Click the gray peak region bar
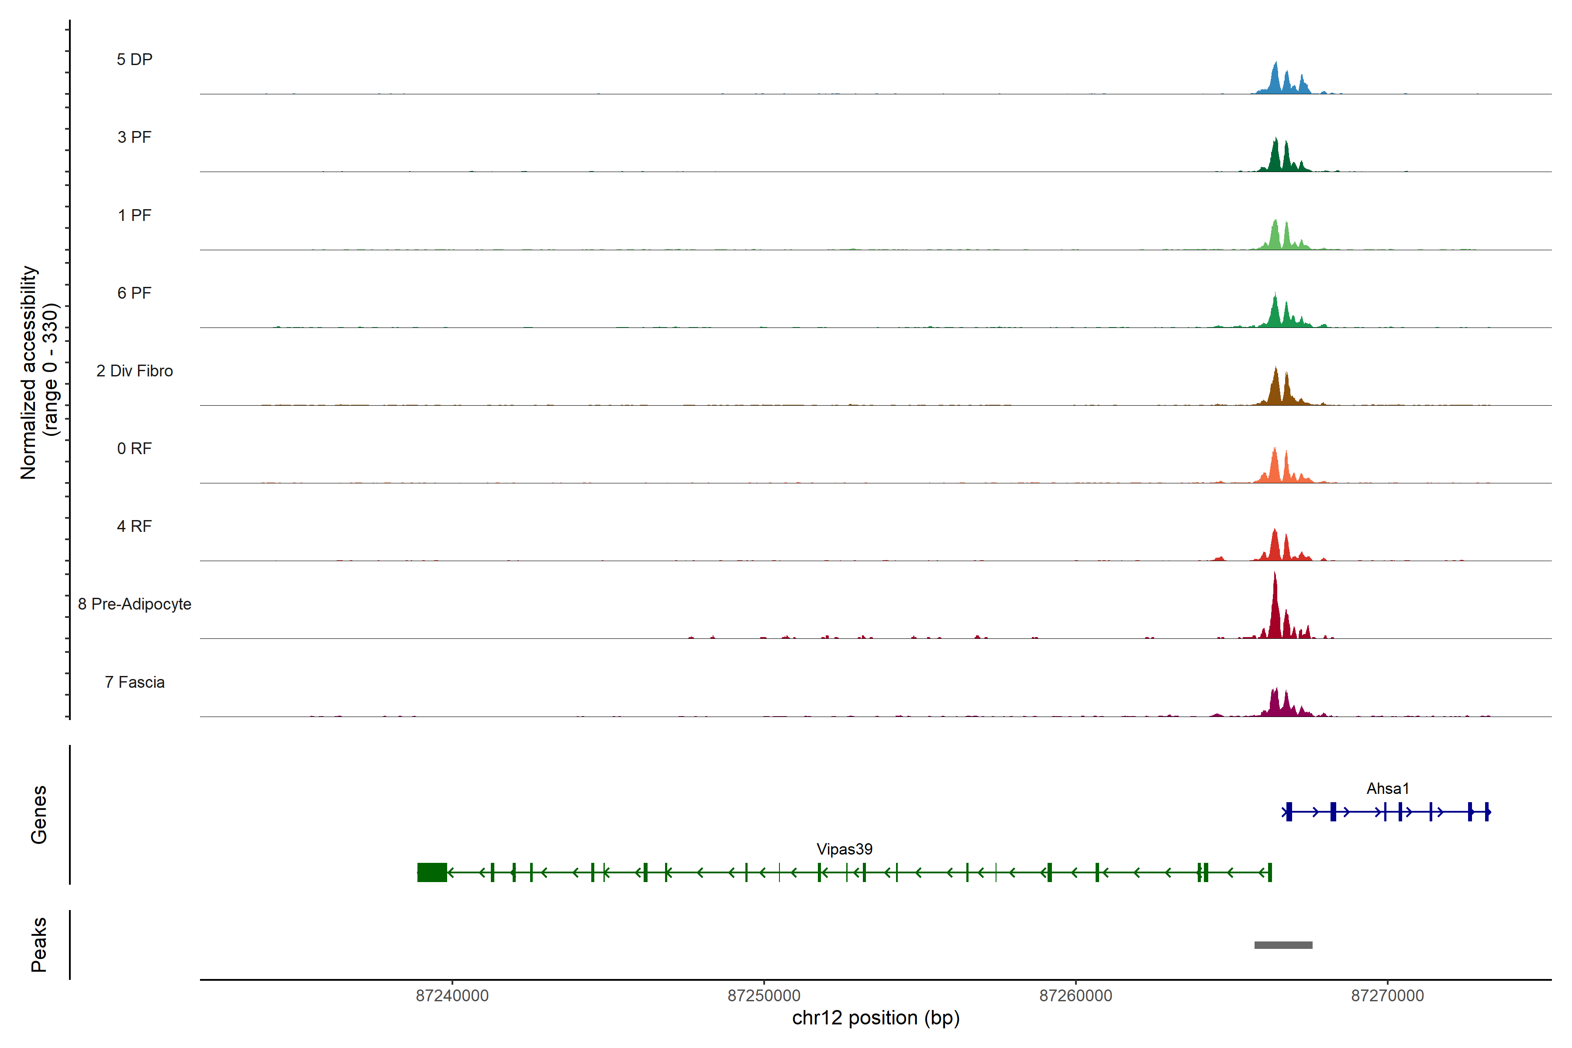 (x=1282, y=945)
